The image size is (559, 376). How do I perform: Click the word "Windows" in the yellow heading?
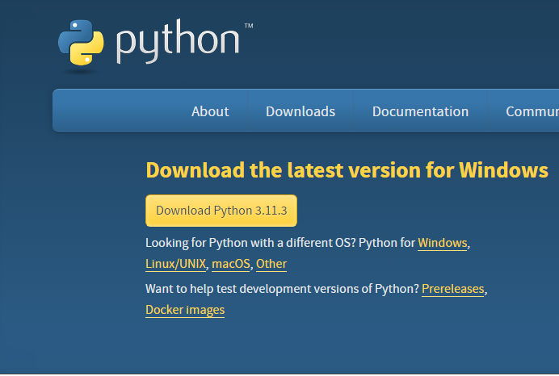click(x=503, y=170)
